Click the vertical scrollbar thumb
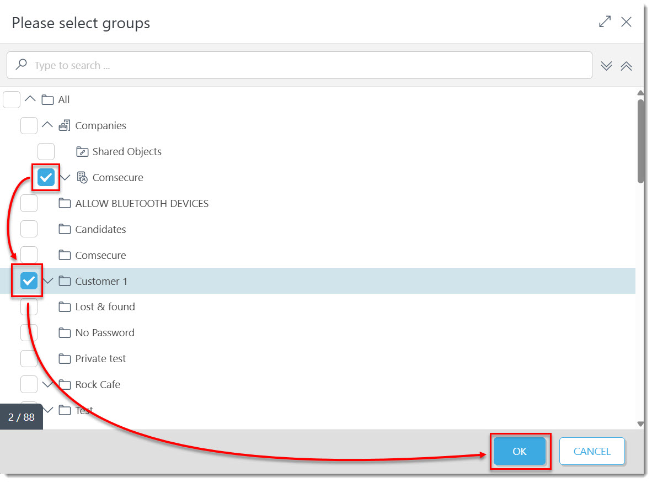 click(640, 141)
